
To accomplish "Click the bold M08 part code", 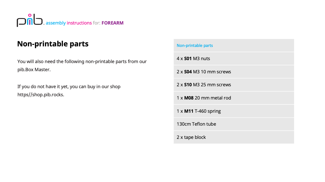I will [x=189, y=98].
